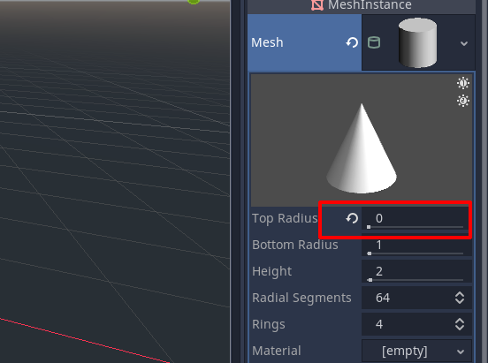Image resolution: width=488 pixels, height=363 pixels.
Task: Toggle preview light 1
Action: pos(463,83)
